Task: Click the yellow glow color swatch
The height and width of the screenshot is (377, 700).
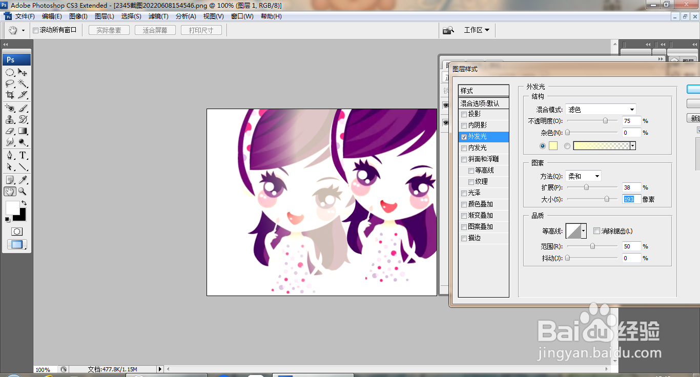Action: (553, 146)
